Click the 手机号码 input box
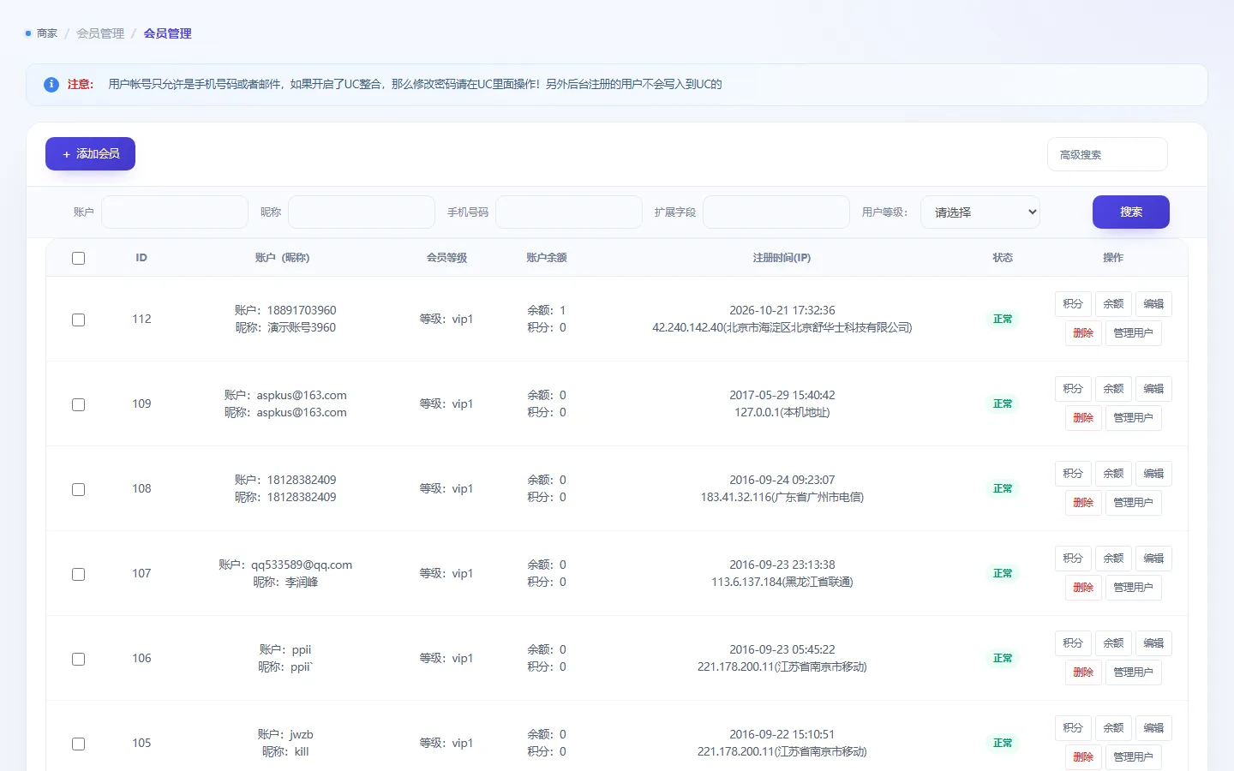Screen dimensions: 1234x771 (x=569, y=212)
